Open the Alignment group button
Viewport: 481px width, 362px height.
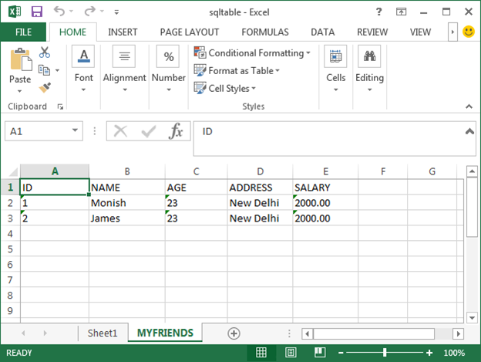pos(124,56)
